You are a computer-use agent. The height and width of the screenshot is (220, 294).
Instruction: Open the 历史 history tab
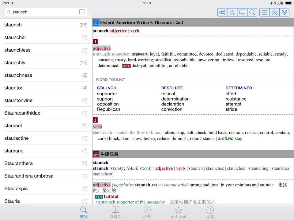click(147, 212)
